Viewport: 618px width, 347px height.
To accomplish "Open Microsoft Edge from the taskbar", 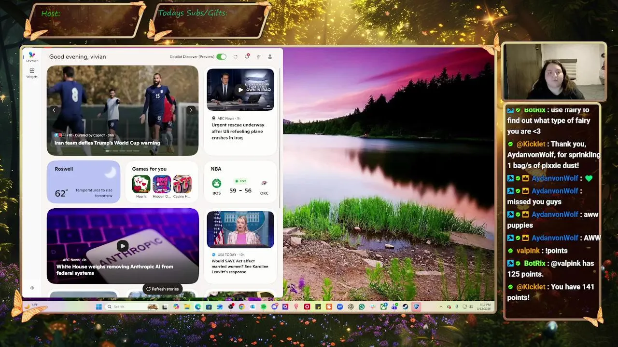I will [198, 307].
